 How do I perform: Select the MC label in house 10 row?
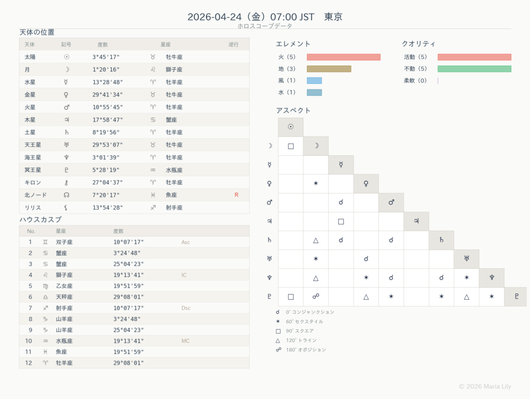(186, 341)
